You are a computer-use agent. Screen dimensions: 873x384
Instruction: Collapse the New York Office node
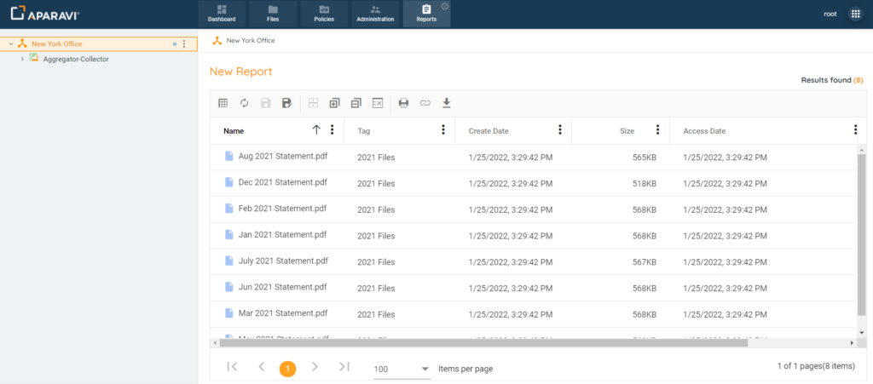[x=11, y=43]
